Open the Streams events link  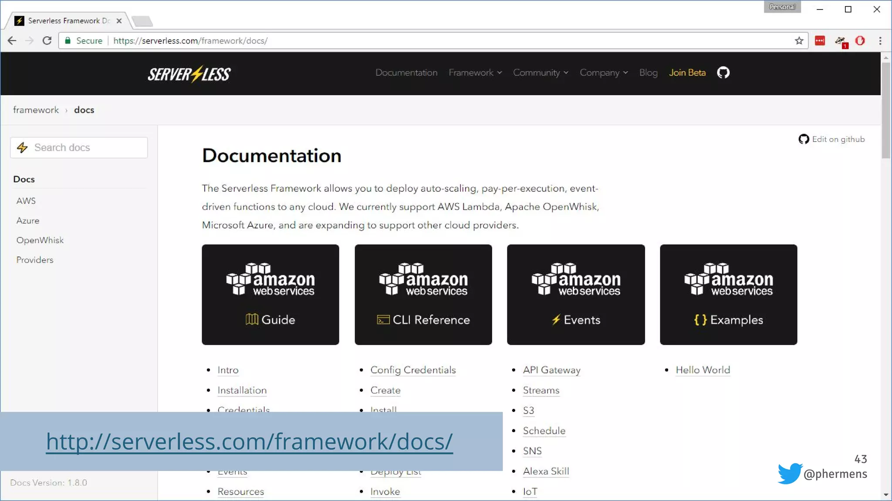click(541, 391)
